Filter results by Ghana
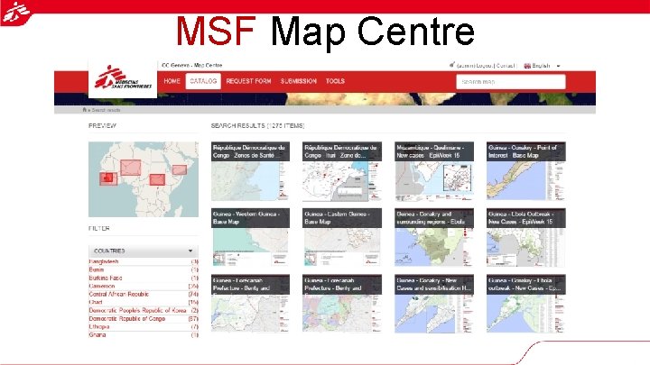Image resolution: width=650 pixels, height=365 pixels. (x=97, y=334)
